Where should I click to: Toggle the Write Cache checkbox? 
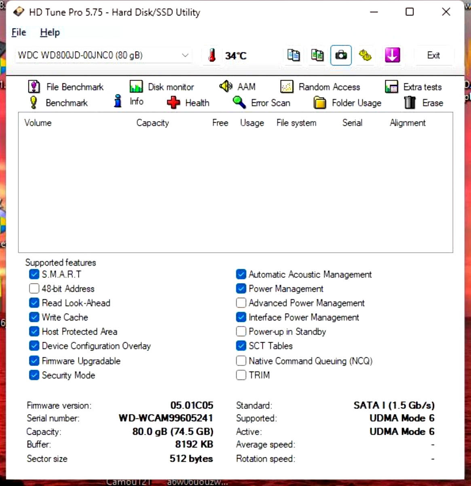tap(34, 317)
